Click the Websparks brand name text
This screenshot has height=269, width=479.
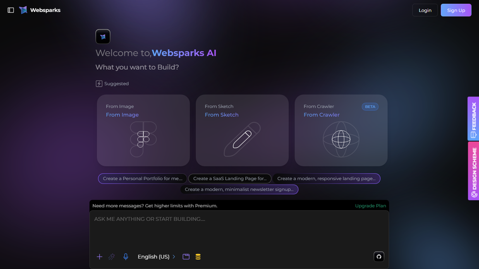coord(45,10)
